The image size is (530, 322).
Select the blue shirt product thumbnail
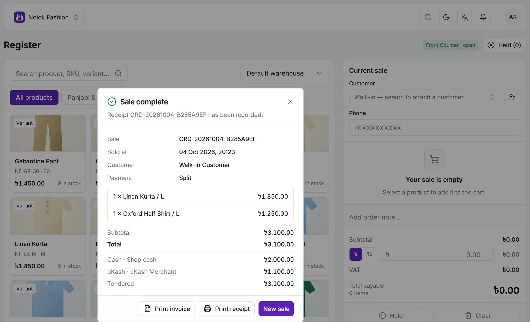48,299
